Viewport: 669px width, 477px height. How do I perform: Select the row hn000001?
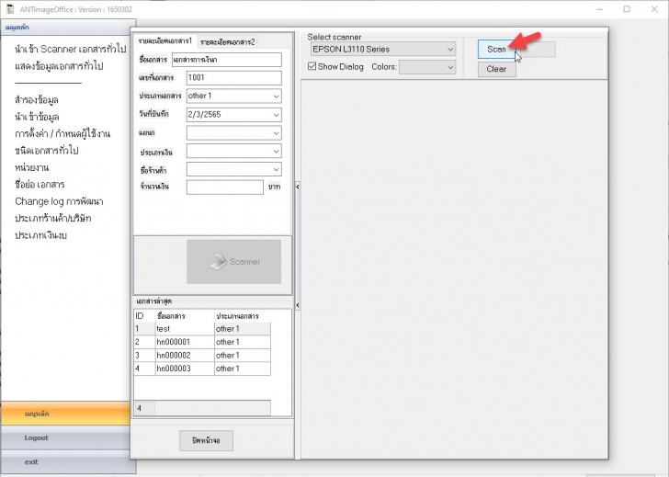[x=202, y=342]
